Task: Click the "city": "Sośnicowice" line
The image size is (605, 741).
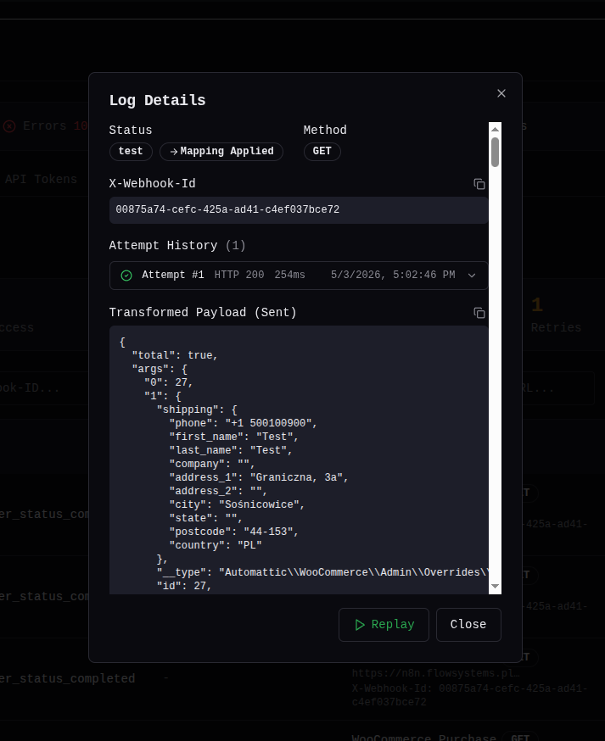Action: [237, 504]
